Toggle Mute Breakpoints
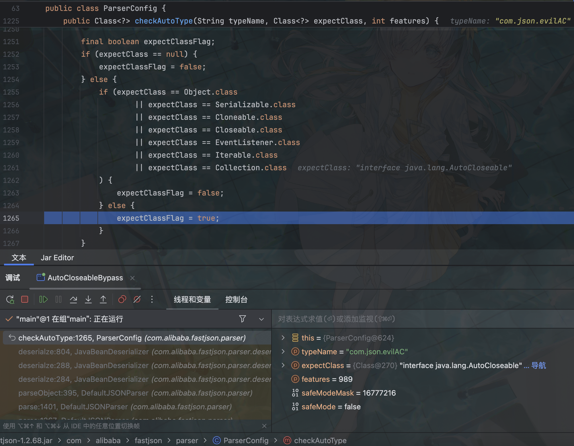Viewport: 574px width, 446px height. (x=137, y=300)
